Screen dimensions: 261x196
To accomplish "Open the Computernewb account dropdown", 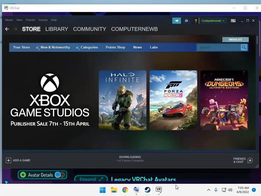I will pos(213,21).
